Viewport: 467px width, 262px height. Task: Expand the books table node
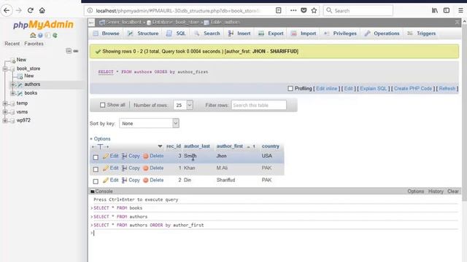click(x=13, y=93)
